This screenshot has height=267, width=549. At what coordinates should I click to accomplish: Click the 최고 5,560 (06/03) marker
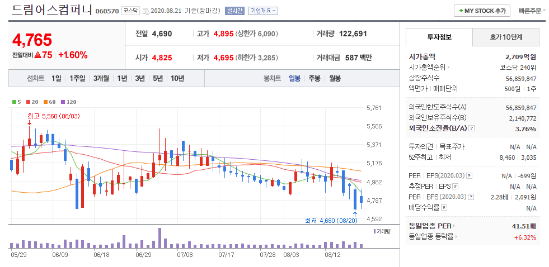tap(53, 116)
